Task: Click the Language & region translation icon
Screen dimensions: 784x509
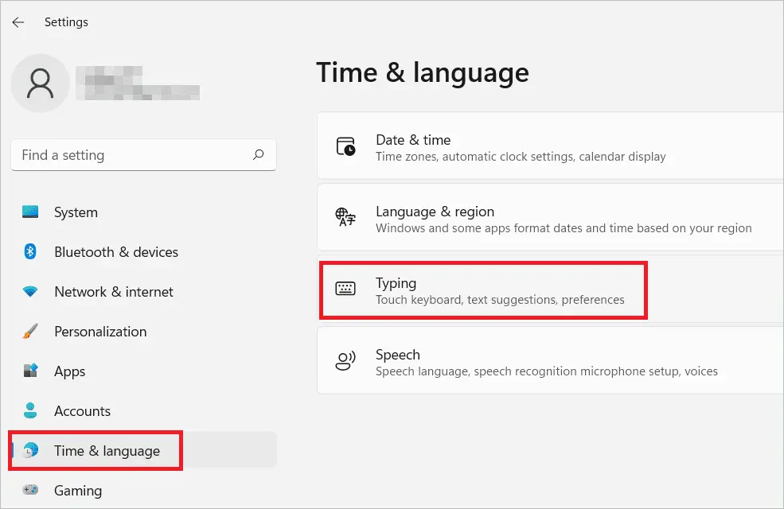Action: pyautogui.click(x=345, y=216)
